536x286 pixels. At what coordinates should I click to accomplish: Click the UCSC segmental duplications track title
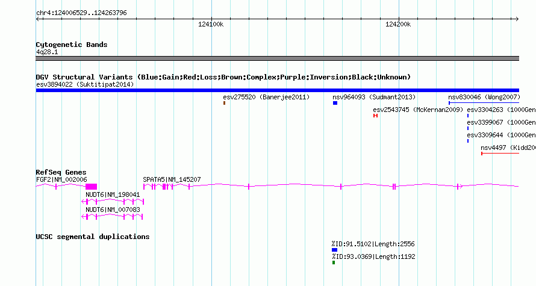pyautogui.click(x=93, y=237)
